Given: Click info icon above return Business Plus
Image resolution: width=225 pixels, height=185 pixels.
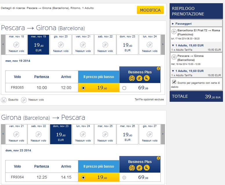Looking at the screenshot, I should pyautogui.click(x=158, y=158).
